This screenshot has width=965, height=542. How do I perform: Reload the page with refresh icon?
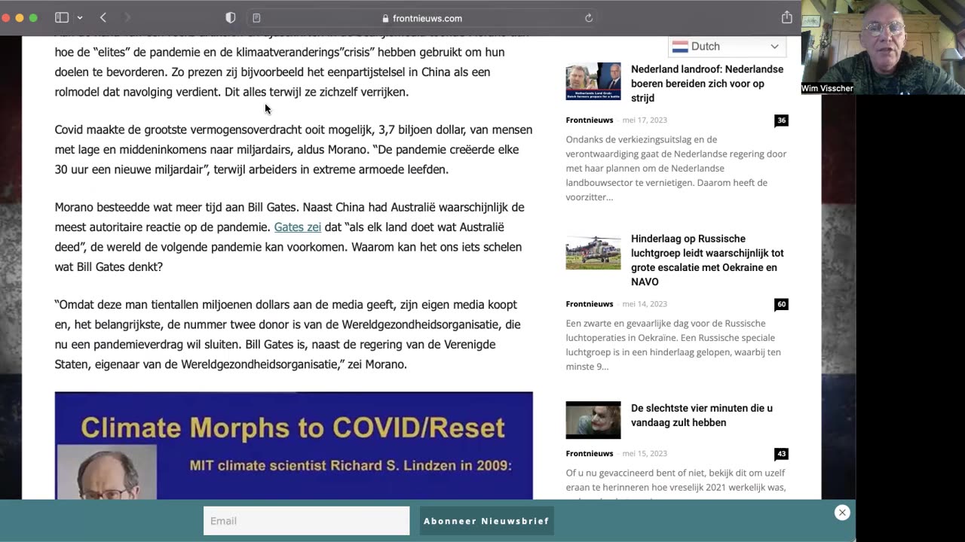pyautogui.click(x=589, y=18)
